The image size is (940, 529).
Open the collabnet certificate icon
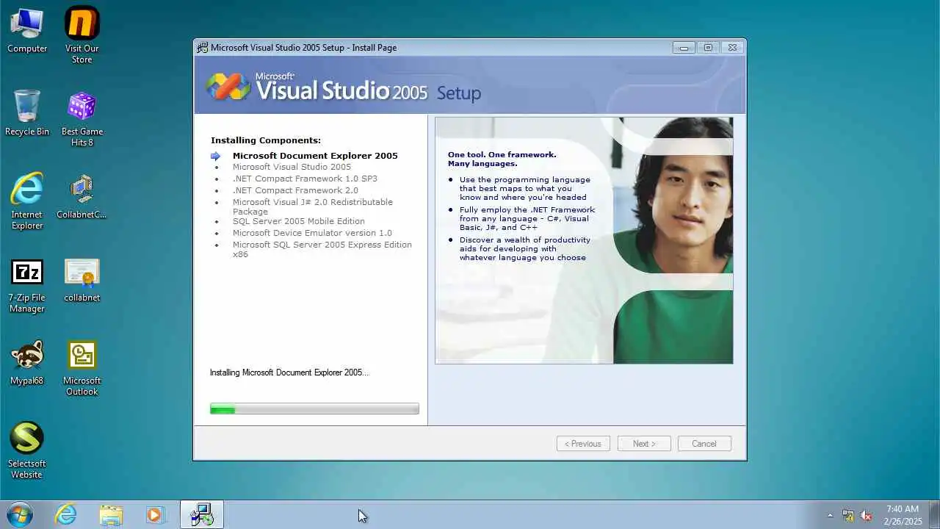point(82,280)
